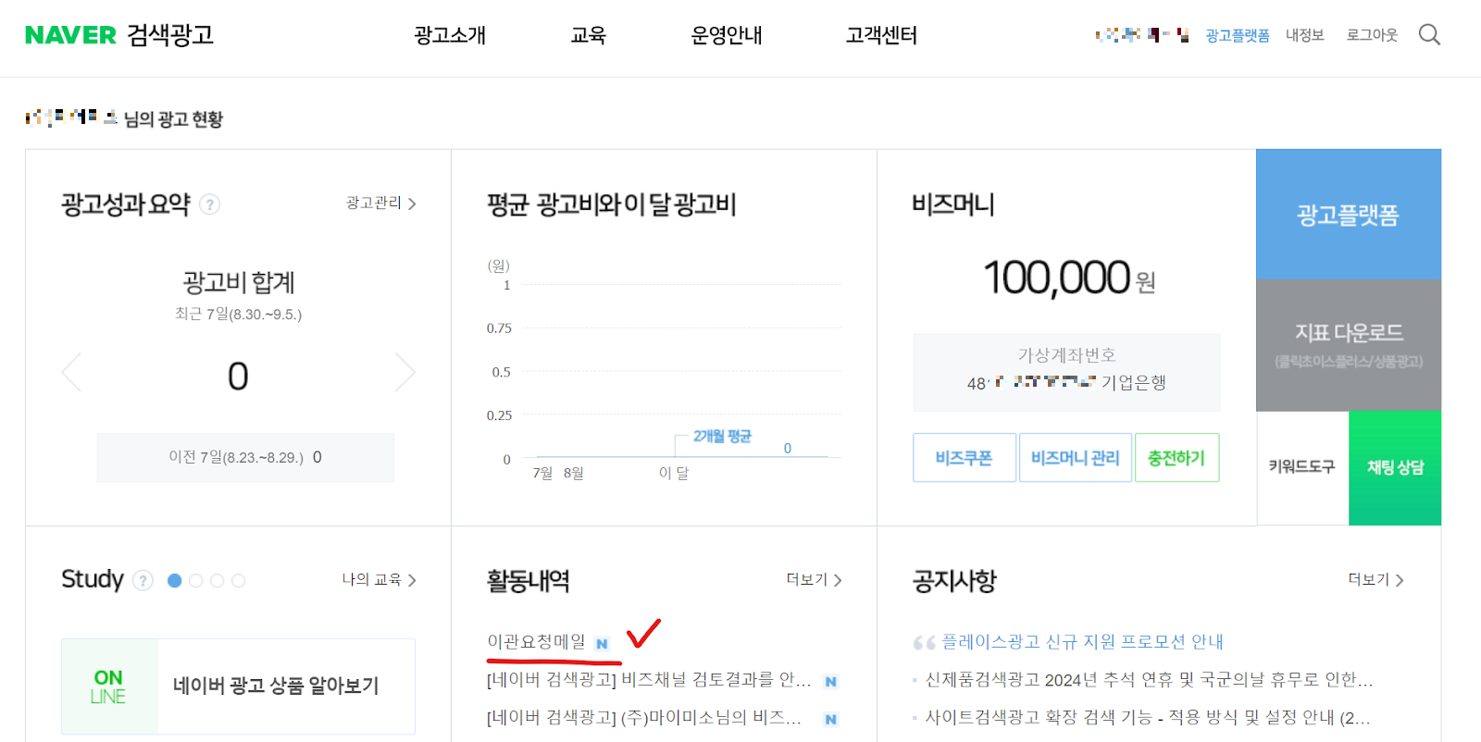Open [네이버 검색광고] 비즈채널 검토결과 entry
1481x742 pixels.
point(649,680)
